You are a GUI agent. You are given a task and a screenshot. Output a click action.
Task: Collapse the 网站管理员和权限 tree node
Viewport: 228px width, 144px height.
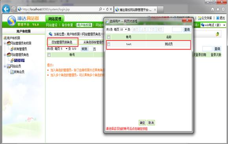point(5,43)
